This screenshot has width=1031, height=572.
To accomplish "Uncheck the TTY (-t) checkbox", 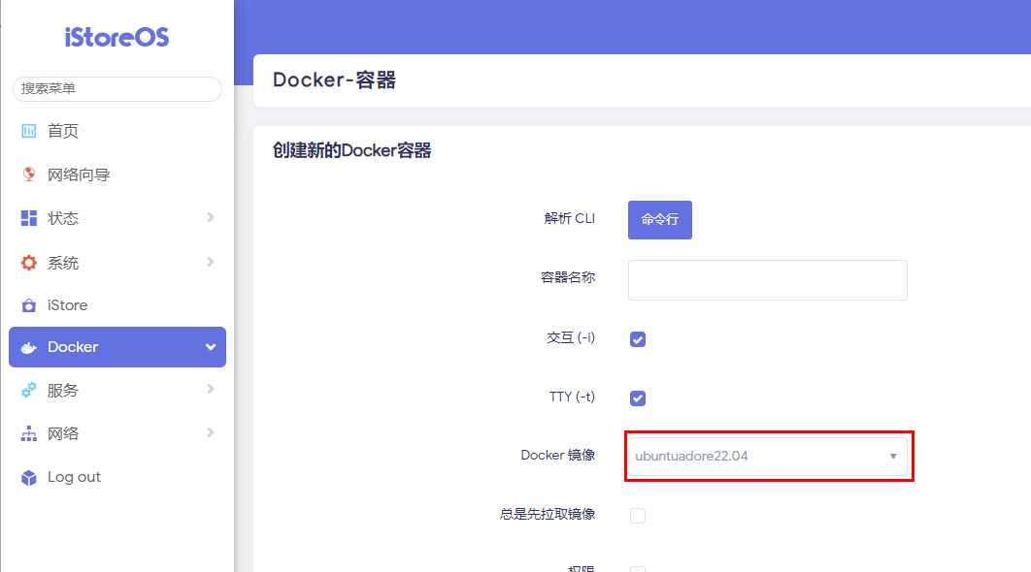I will point(638,398).
